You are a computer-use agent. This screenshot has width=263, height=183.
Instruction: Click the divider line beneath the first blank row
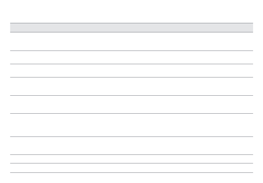131,51
